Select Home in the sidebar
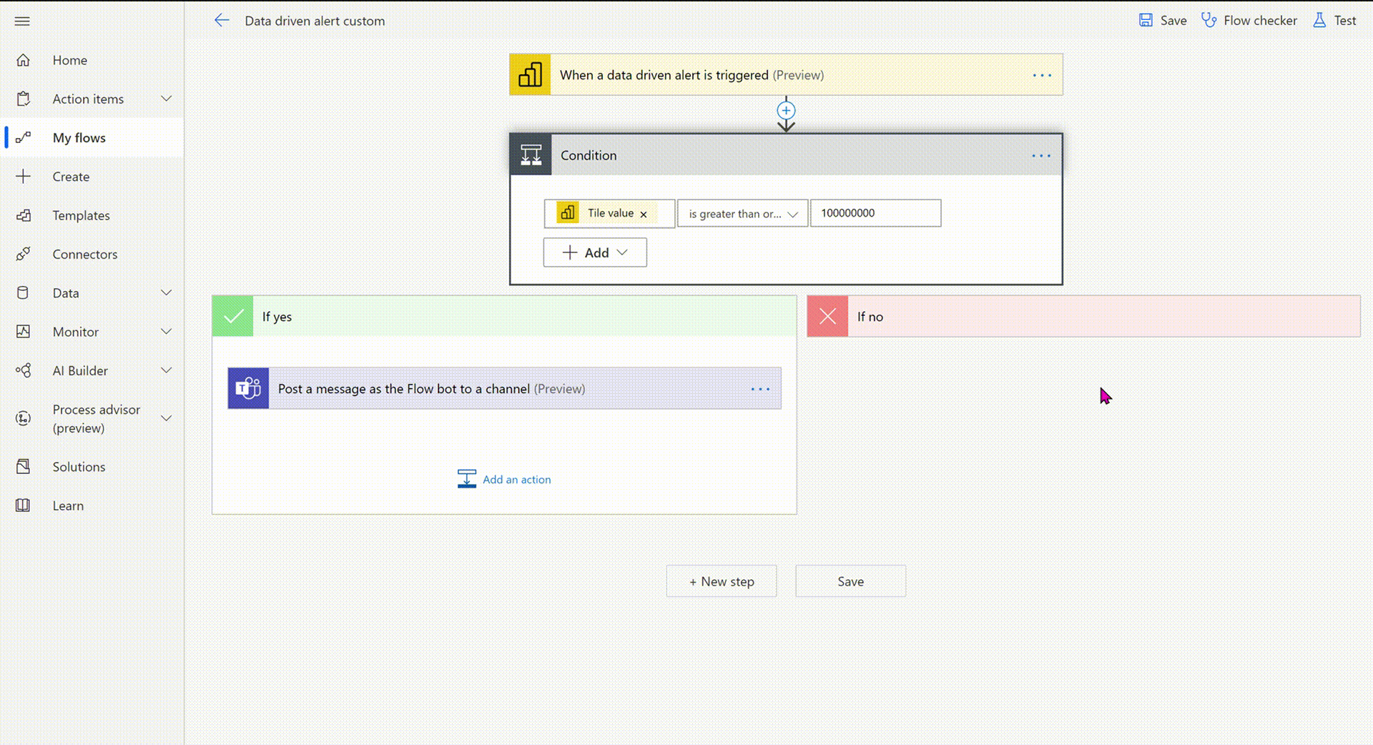 tap(92, 60)
